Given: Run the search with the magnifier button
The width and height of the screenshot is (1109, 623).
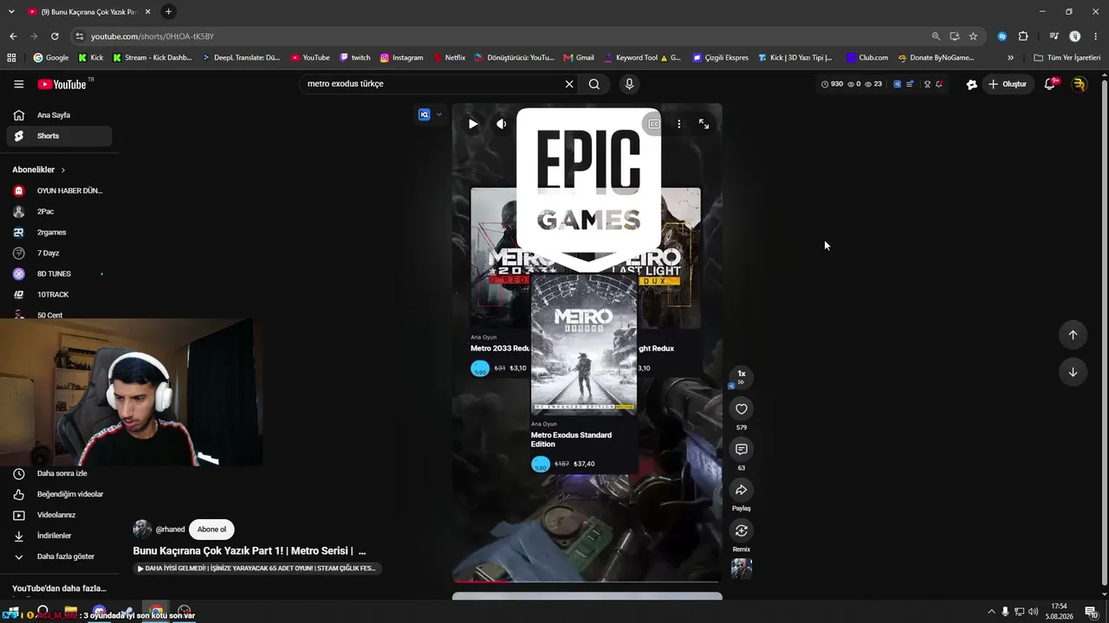Looking at the screenshot, I should [x=594, y=84].
